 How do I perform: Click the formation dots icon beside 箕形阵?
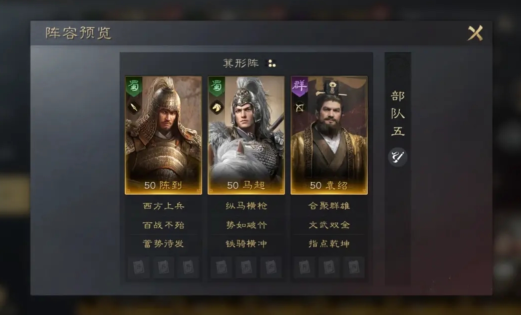tap(272, 64)
